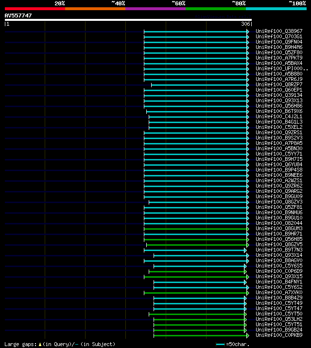Click the UniRef100_Q5ZF81 label
This screenshot has width=311, height=348.
pos(279,207)
